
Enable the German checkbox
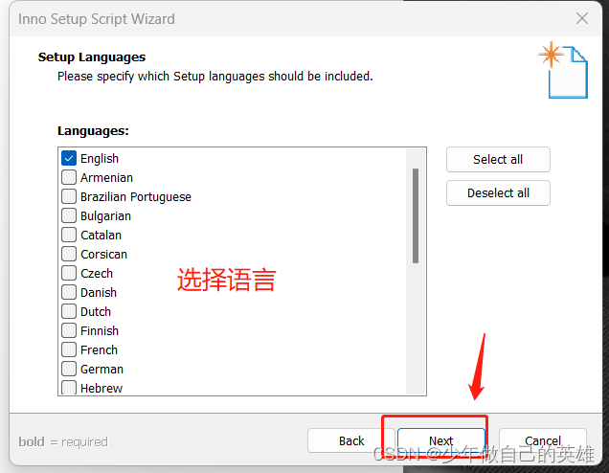[x=69, y=369]
